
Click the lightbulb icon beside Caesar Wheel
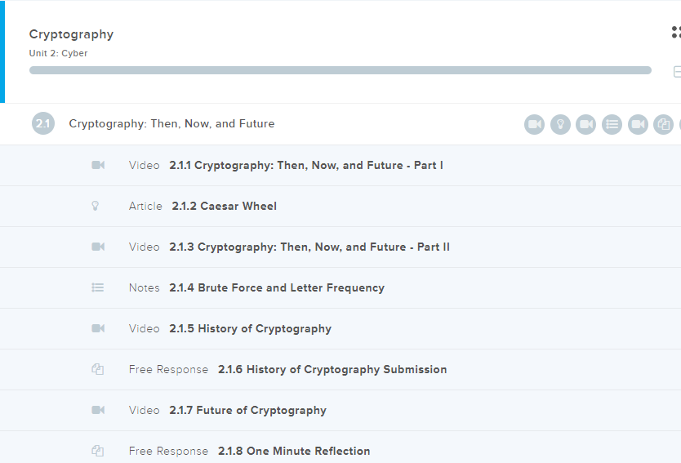[96, 206]
